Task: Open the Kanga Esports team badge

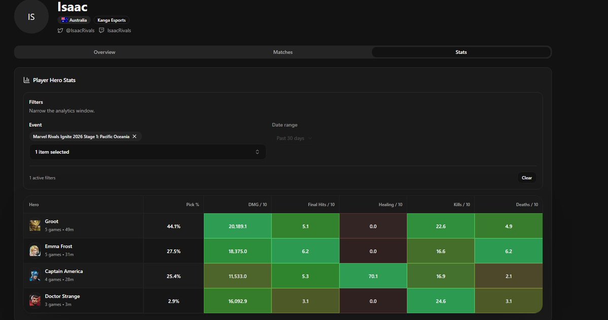Action: [x=111, y=20]
